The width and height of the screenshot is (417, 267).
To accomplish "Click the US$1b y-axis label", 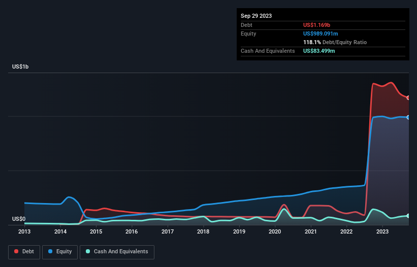I will (x=20, y=66).
